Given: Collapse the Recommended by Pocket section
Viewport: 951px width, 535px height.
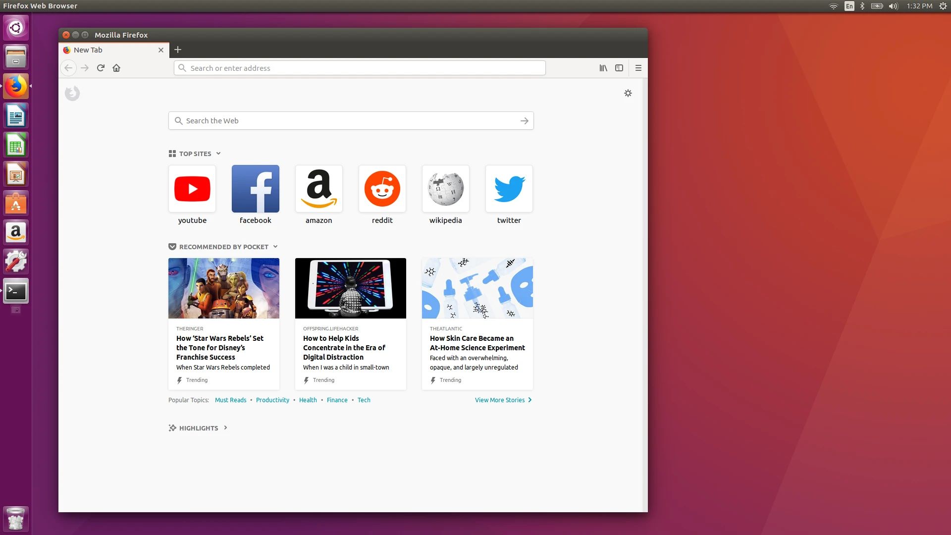Looking at the screenshot, I should [275, 247].
